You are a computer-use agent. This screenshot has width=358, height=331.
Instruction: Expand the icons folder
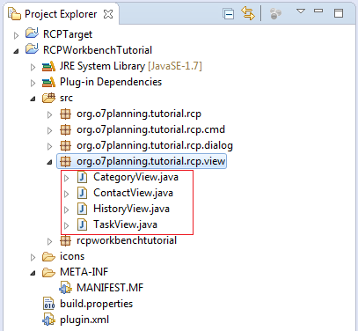pyautogui.click(x=33, y=257)
